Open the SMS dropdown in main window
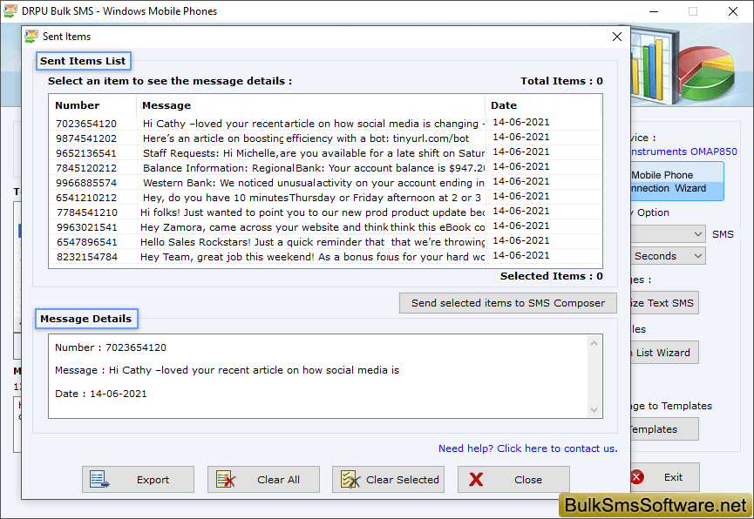Viewport: 754px width, 519px height. point(669,234)
